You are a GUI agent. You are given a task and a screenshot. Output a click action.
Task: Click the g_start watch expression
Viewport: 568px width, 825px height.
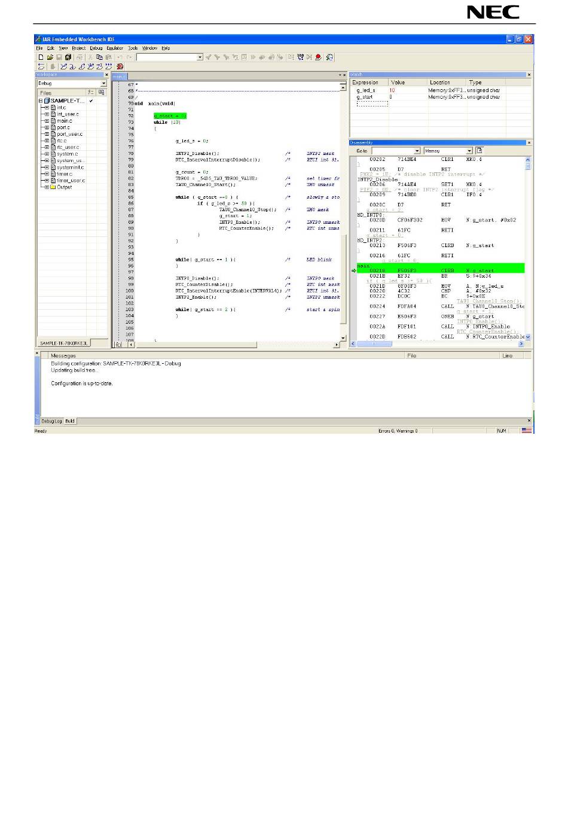click(364, 97)
